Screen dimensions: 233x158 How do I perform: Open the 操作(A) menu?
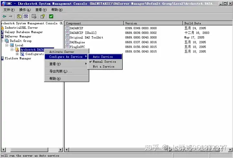25,10
